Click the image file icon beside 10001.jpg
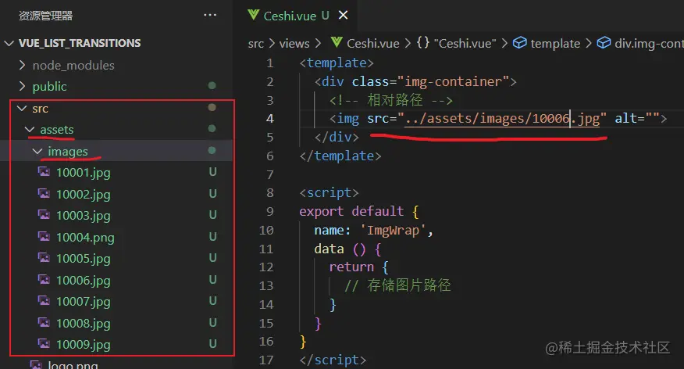Viewport: 684px width, 369px height. click(44, 172)
